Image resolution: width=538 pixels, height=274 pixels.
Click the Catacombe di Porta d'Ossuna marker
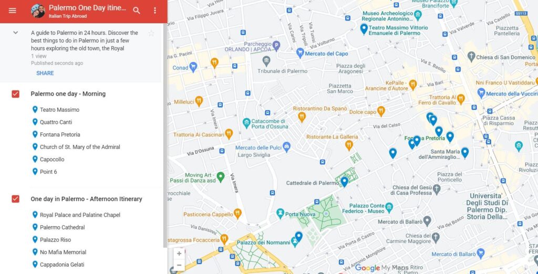(246, 123)
